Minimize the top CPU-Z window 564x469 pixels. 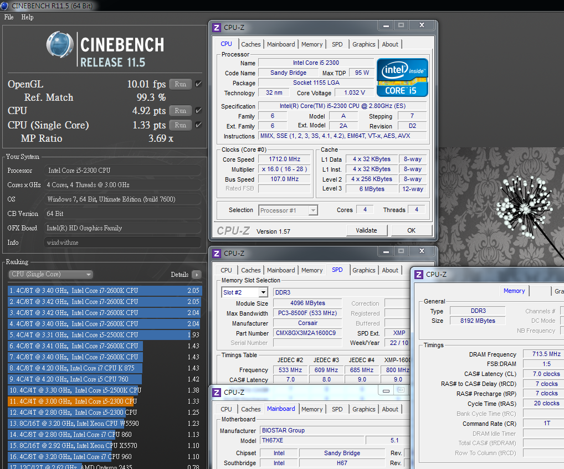pyautogui.click(x=386, y=25)
